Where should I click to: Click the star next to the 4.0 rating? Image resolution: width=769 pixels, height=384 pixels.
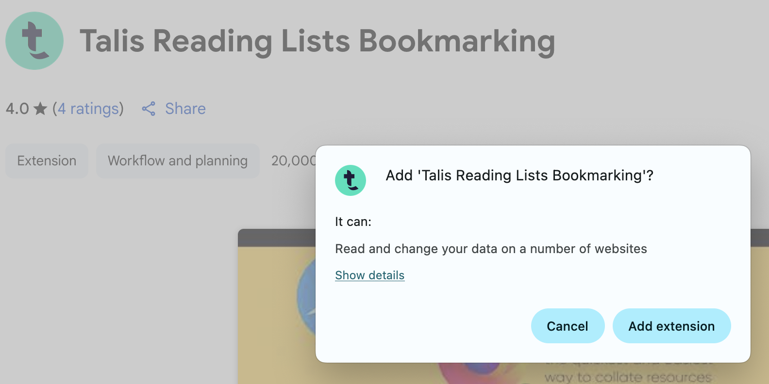(41, 108)
